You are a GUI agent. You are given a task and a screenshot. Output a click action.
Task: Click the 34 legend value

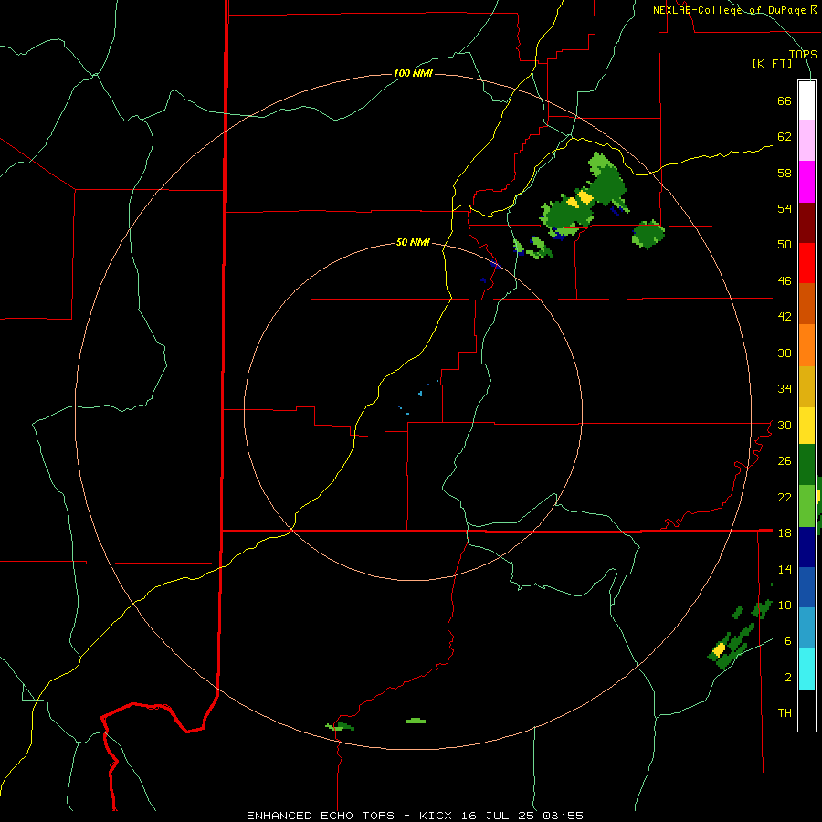[785, 389]
